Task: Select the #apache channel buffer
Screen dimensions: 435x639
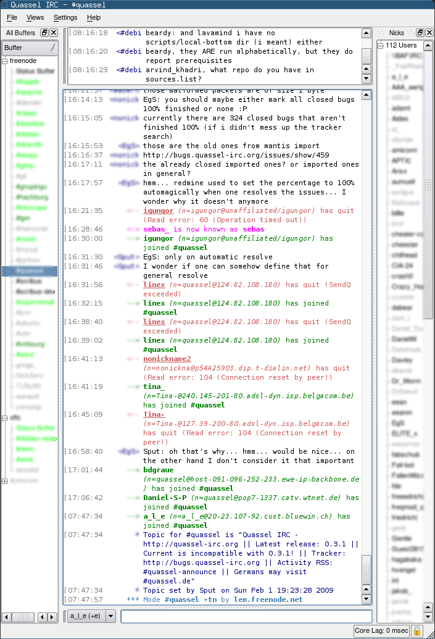Action: (29, 93)
